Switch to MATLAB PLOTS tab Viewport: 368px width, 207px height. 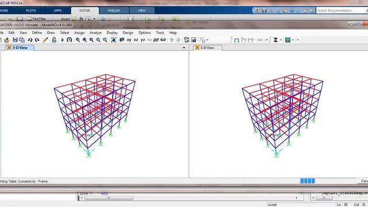(30, 10)
